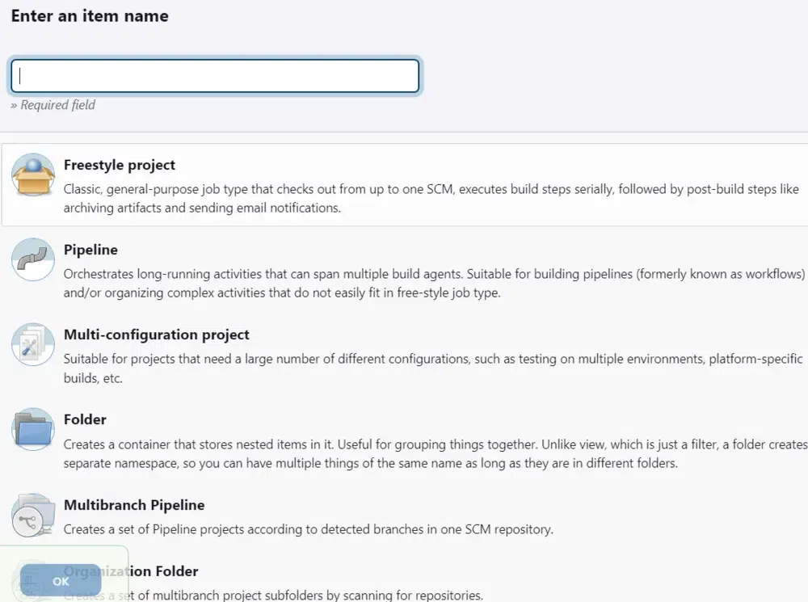Click the 'Required field' hint text
This screenshot has height=602, width=808.
53,105
